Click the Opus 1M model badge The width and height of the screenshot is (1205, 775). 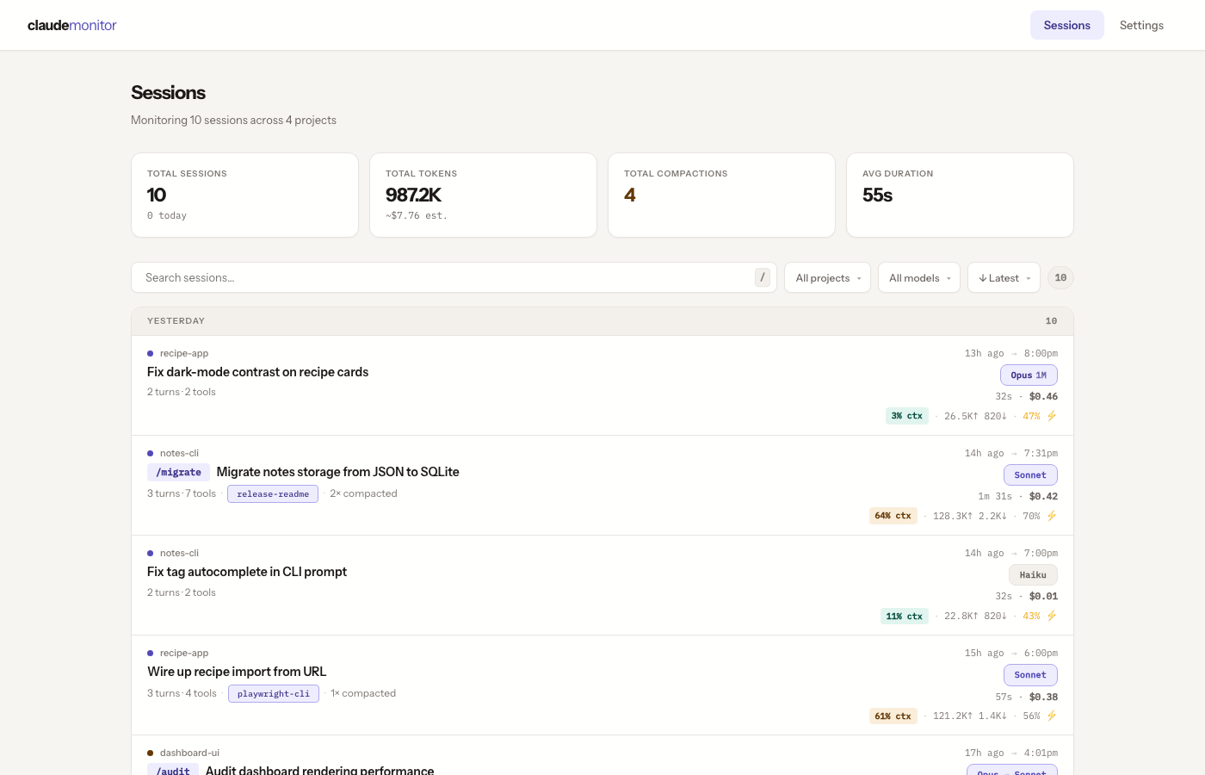coord(1029,375)
